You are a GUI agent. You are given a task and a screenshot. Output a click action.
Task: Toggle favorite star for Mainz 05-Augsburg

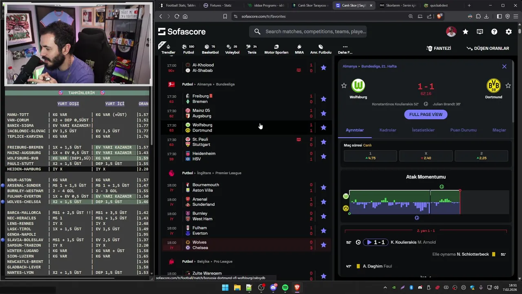point(323,113)
